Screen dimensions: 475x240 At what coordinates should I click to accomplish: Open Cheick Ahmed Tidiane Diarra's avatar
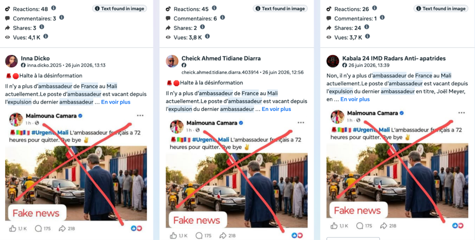pos(172,62)
